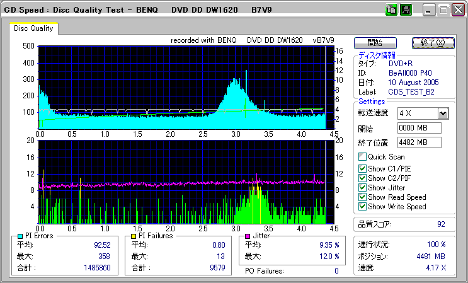Click the copy to clipboard icon
Image resolution: width=468 pixels, height=283 pixels.
[391, 10]
